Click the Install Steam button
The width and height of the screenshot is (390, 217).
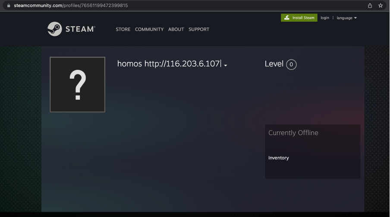299,18
